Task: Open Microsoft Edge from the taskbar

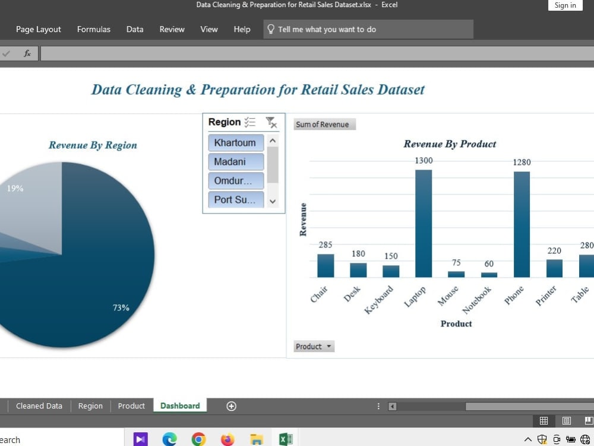Action: coord(169,439)
